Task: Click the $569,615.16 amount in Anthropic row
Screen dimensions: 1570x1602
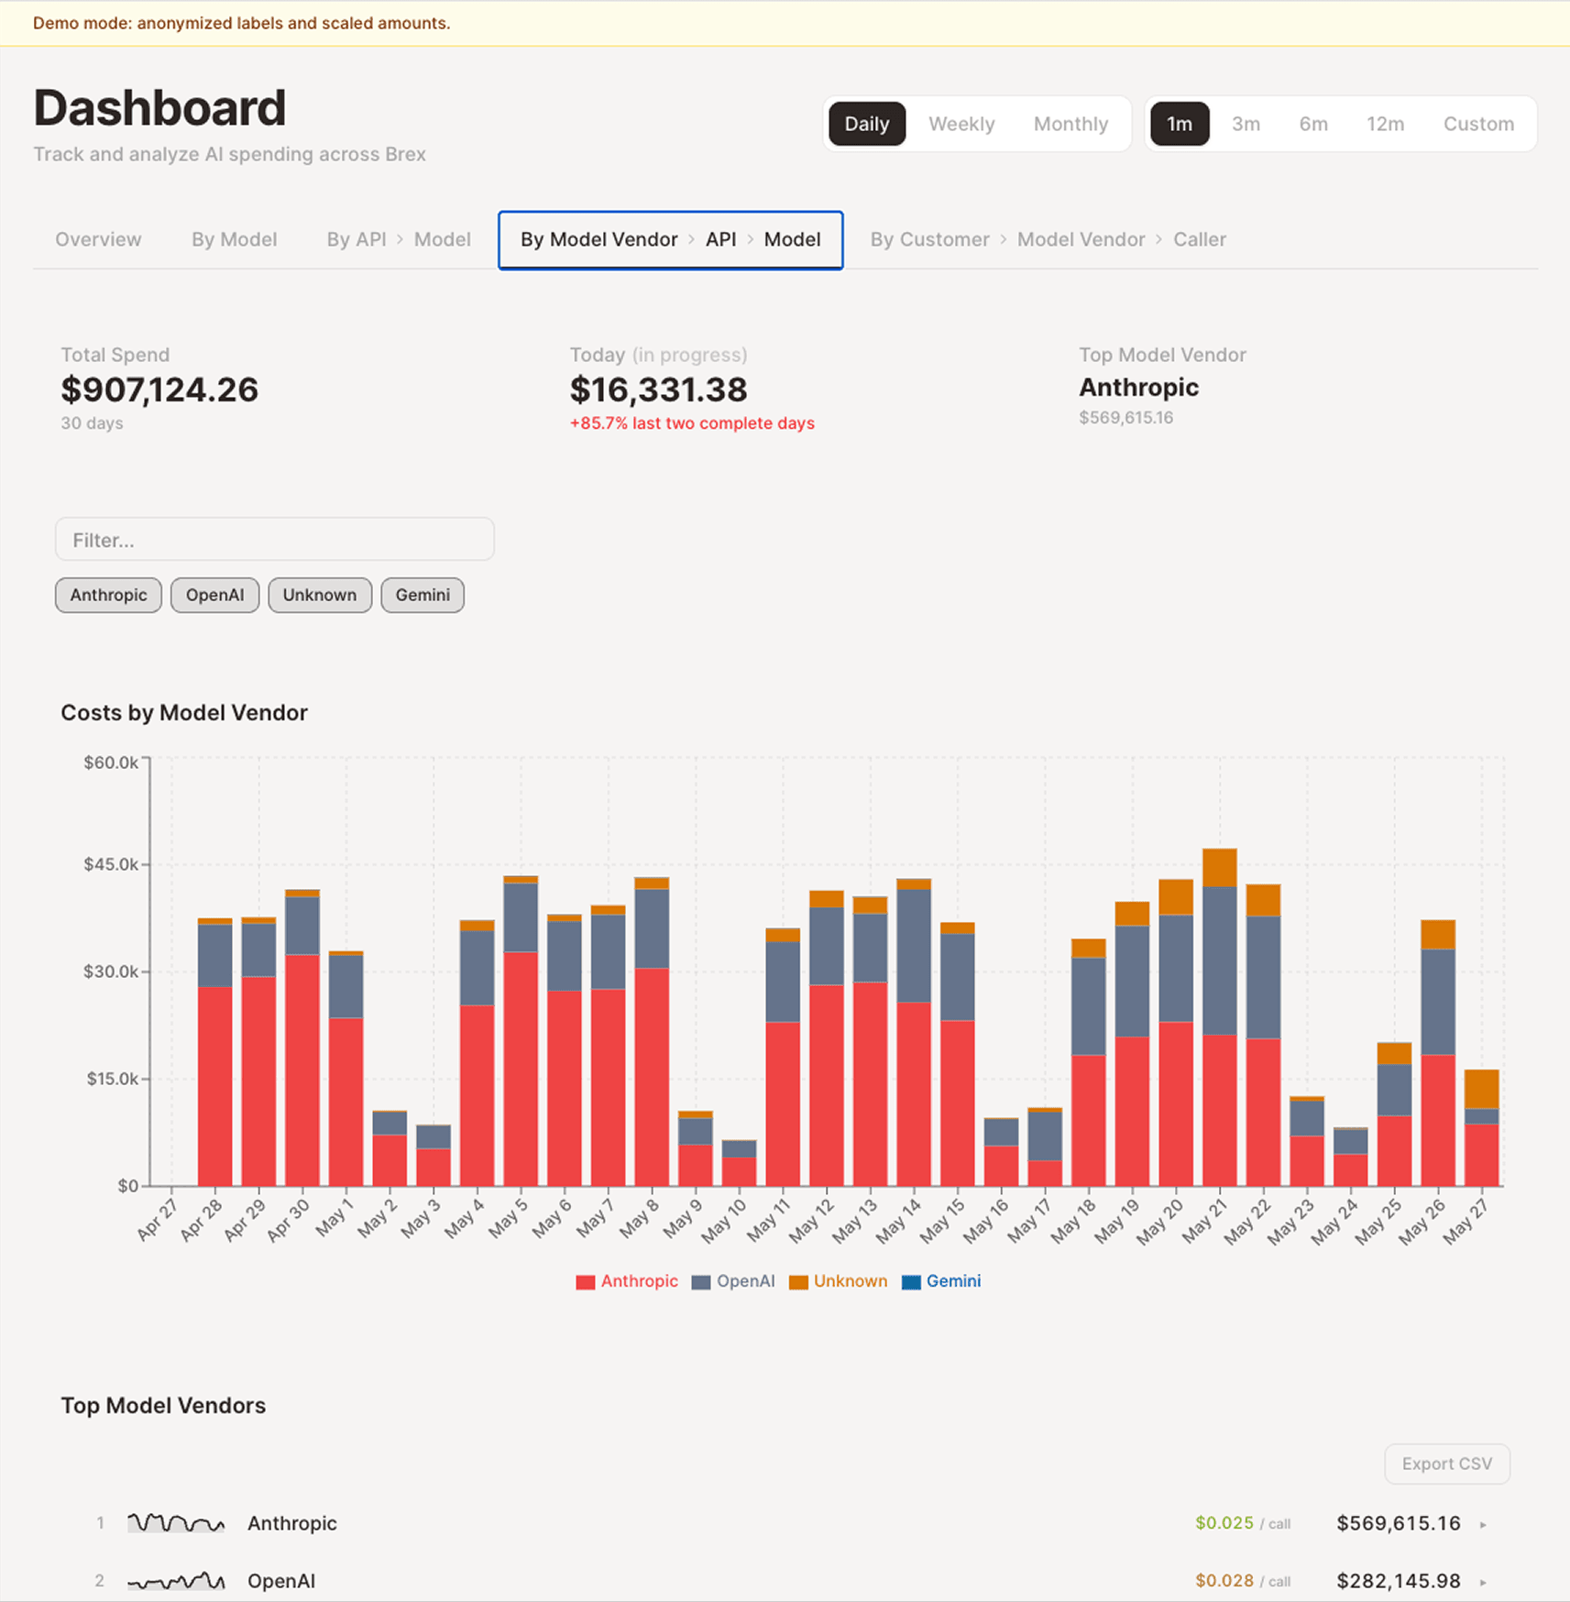Action: click(x=1399, y=1523)
